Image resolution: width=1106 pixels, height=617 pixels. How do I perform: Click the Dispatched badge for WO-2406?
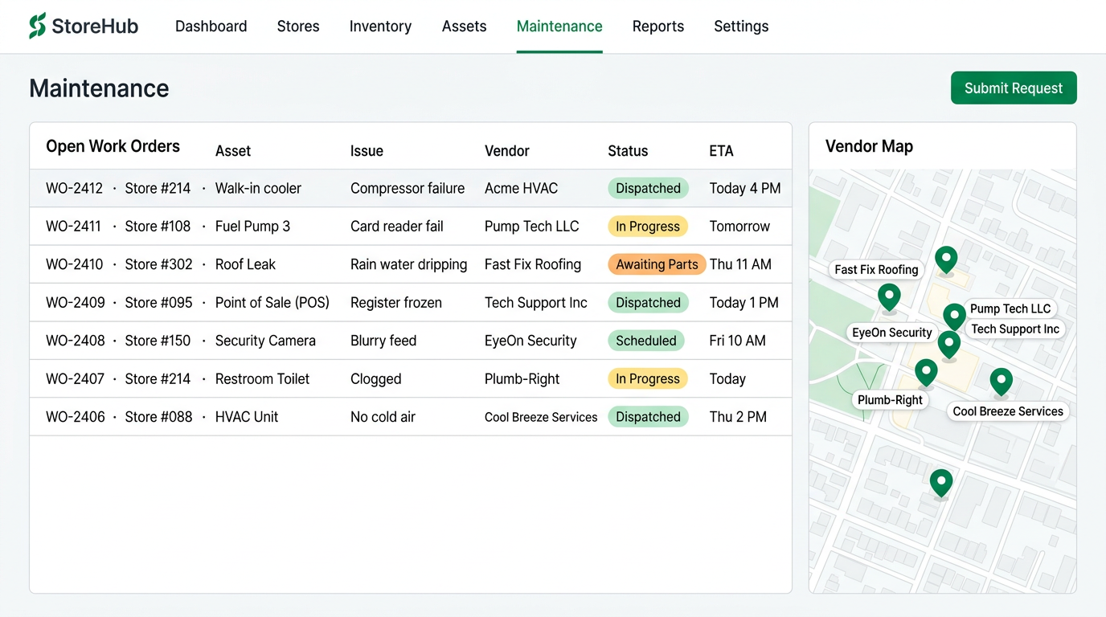click(648, 417)
